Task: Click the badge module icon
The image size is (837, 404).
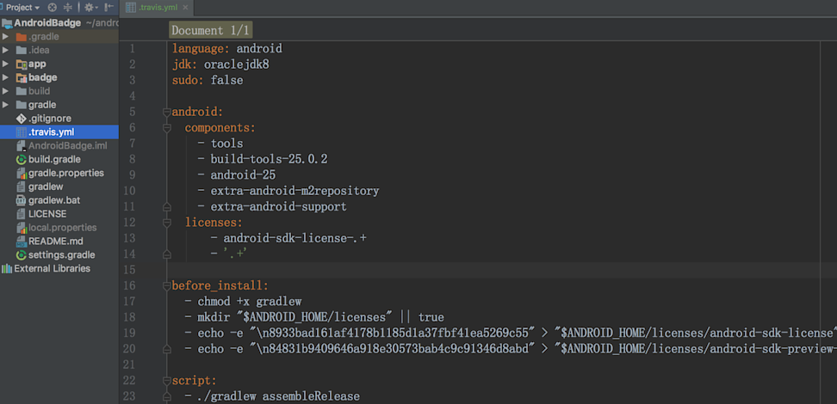Action: click(x=22, y=78)
